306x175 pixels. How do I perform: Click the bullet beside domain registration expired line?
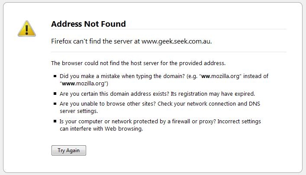55,94
